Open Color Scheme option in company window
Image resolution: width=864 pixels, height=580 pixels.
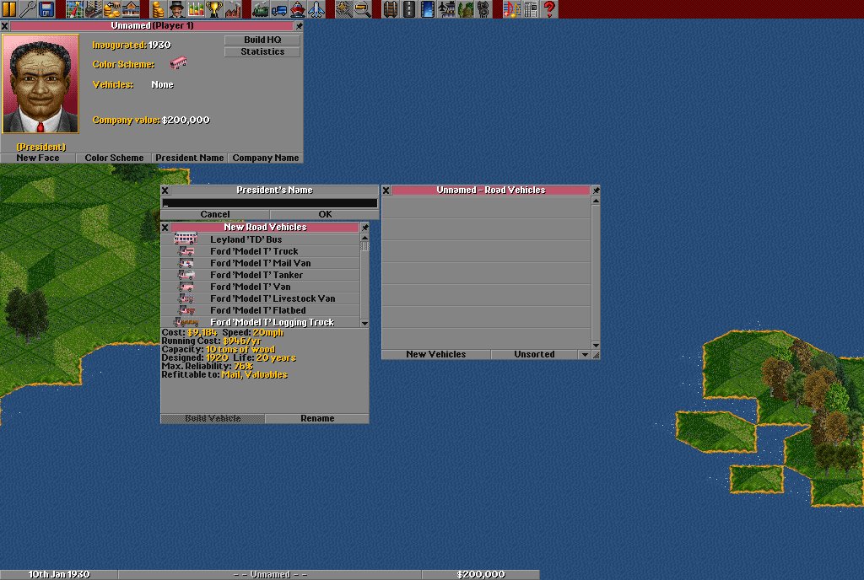point(114,158)
